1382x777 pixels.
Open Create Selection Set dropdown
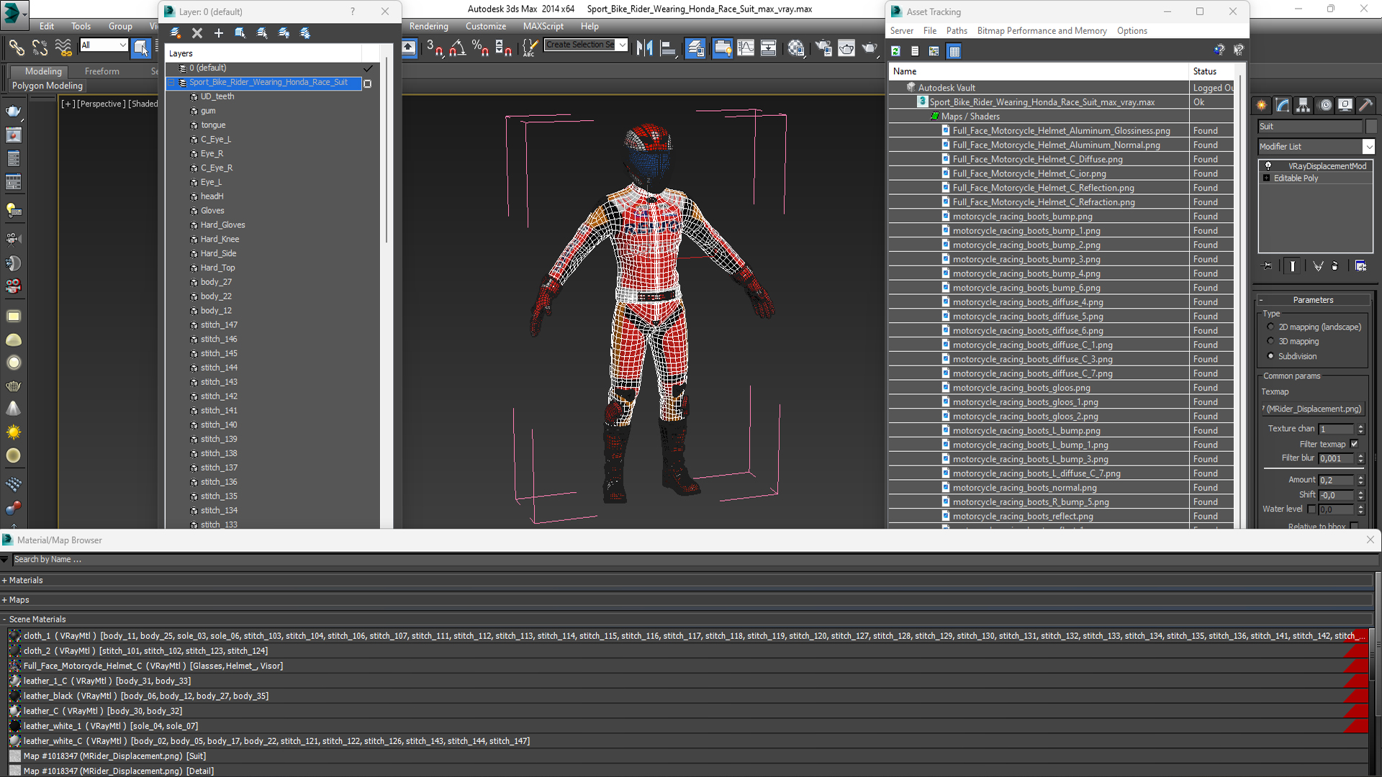point(622,45)
